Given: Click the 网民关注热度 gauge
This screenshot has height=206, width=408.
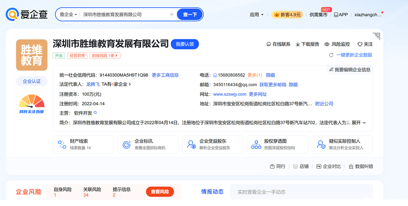Looking at the screenshot, I should tap(32, 104).
